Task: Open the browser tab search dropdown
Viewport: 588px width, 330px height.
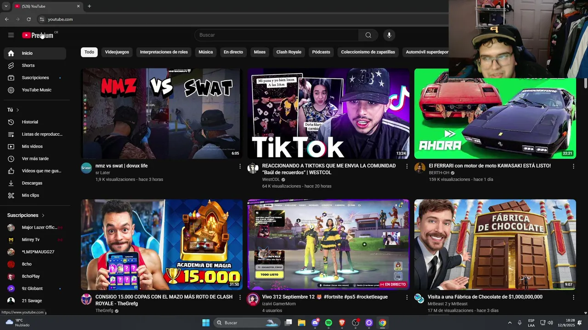Action: pos(6,6)
